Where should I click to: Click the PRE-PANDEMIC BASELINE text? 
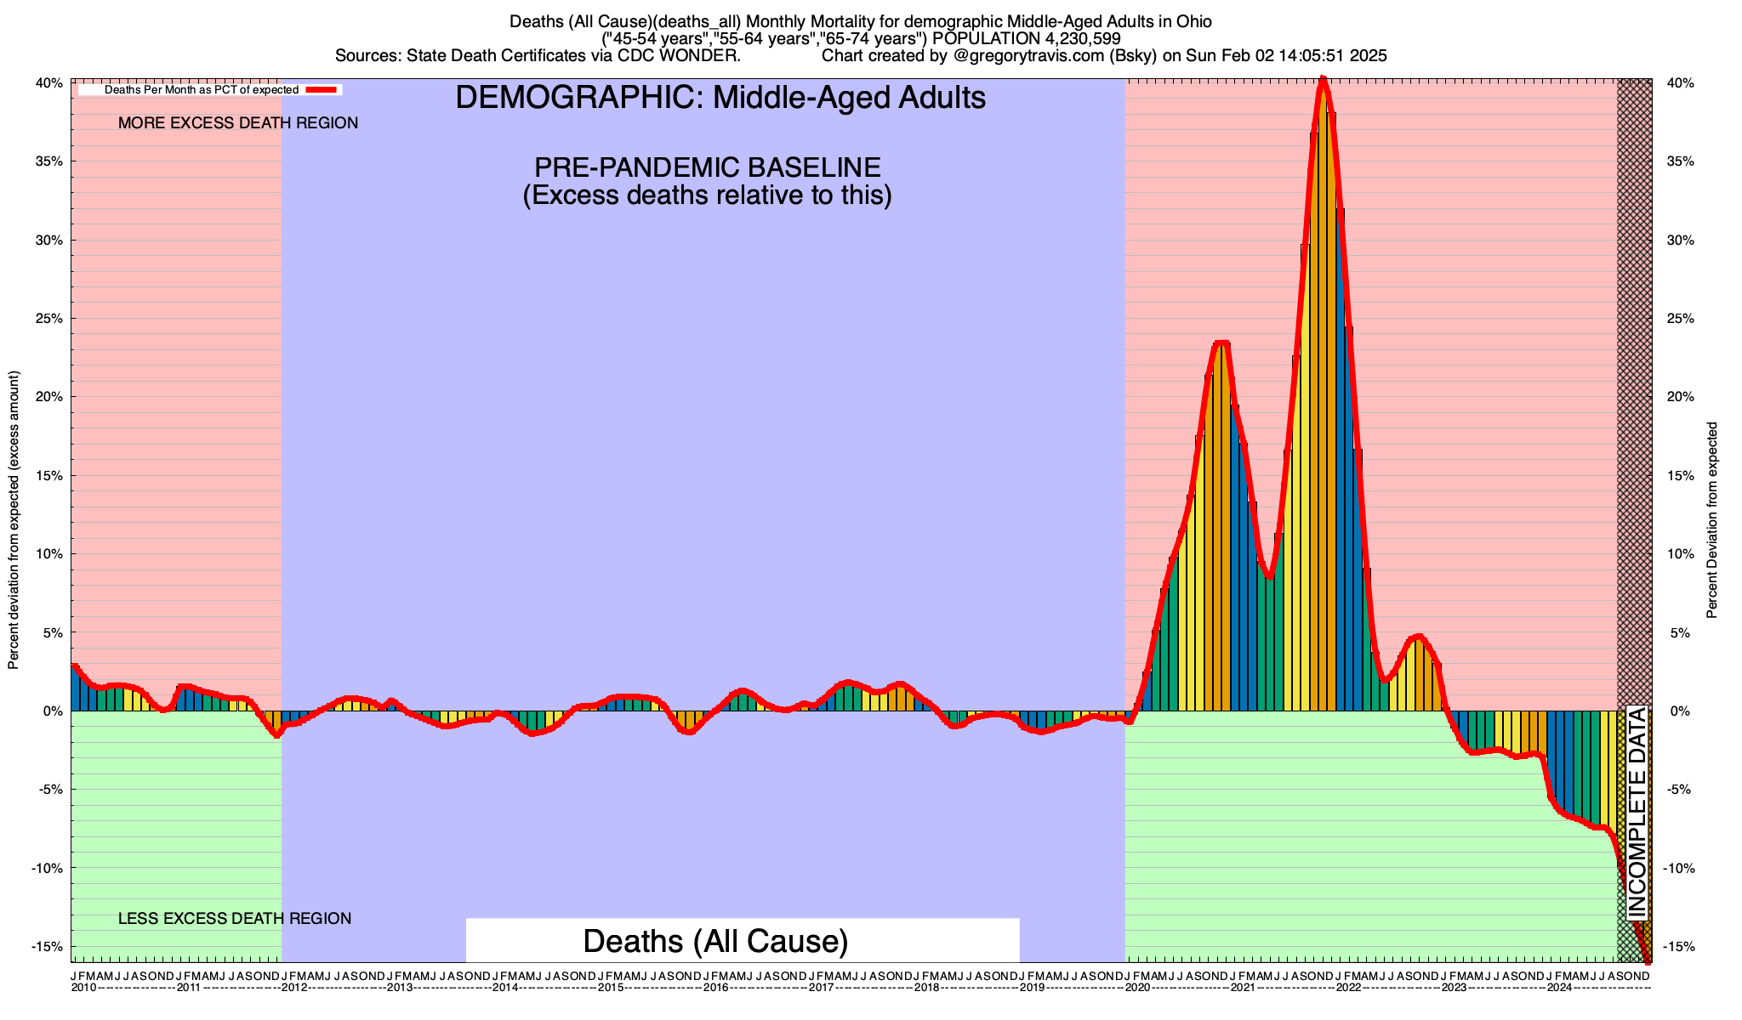point(707,167)
